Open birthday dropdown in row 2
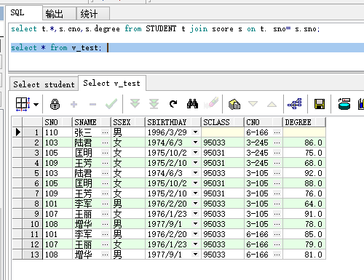364x280 pixels. [195, 143]
